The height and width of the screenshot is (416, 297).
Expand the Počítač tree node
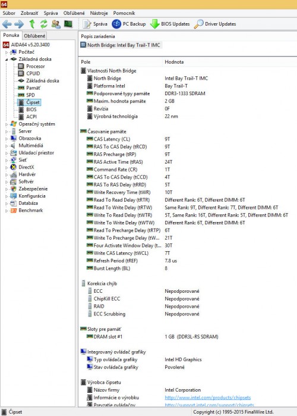click(x=7, y=52)
